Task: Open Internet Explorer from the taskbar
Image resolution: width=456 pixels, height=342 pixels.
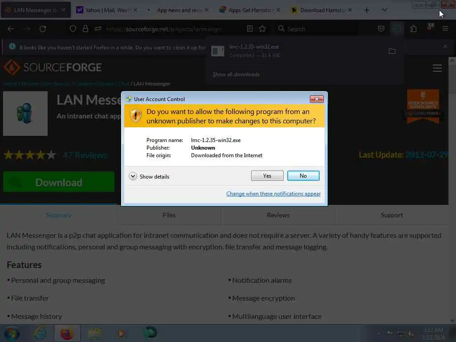Action: [40, 333]
